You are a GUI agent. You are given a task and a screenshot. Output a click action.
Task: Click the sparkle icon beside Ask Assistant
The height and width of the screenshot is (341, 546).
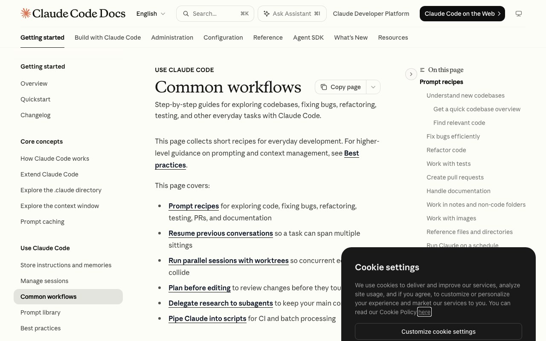(267, 14)
